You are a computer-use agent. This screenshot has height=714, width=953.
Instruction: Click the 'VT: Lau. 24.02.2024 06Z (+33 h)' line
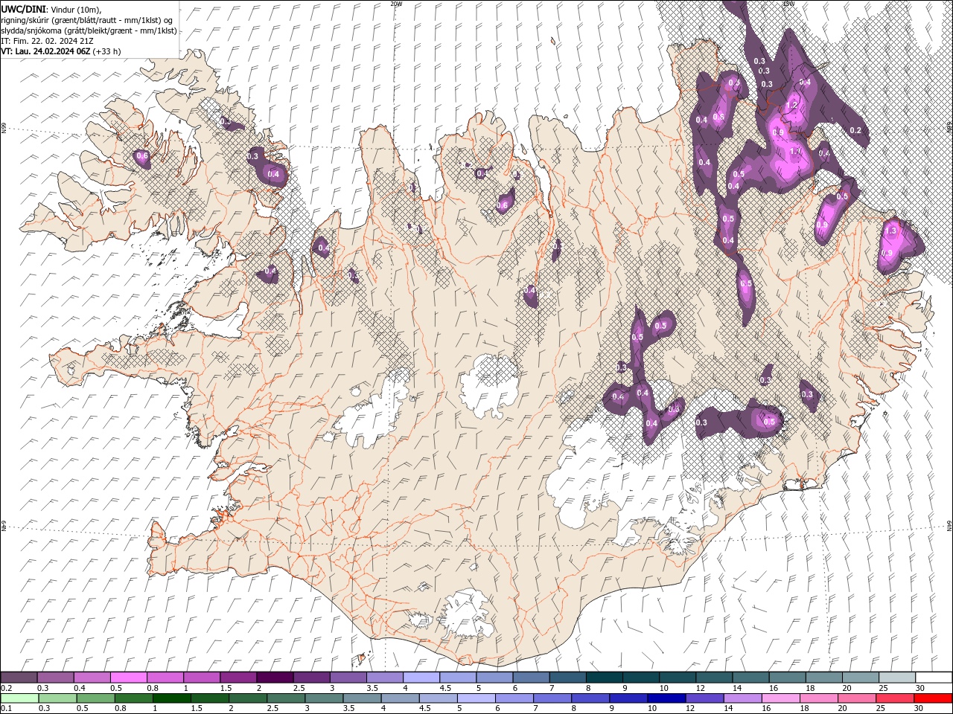pos(61,51)
